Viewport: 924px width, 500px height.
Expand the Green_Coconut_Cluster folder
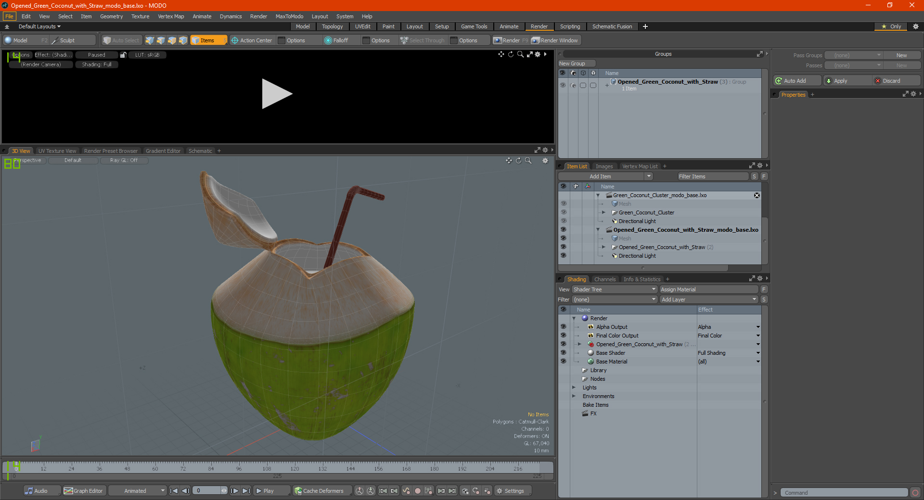603,212
